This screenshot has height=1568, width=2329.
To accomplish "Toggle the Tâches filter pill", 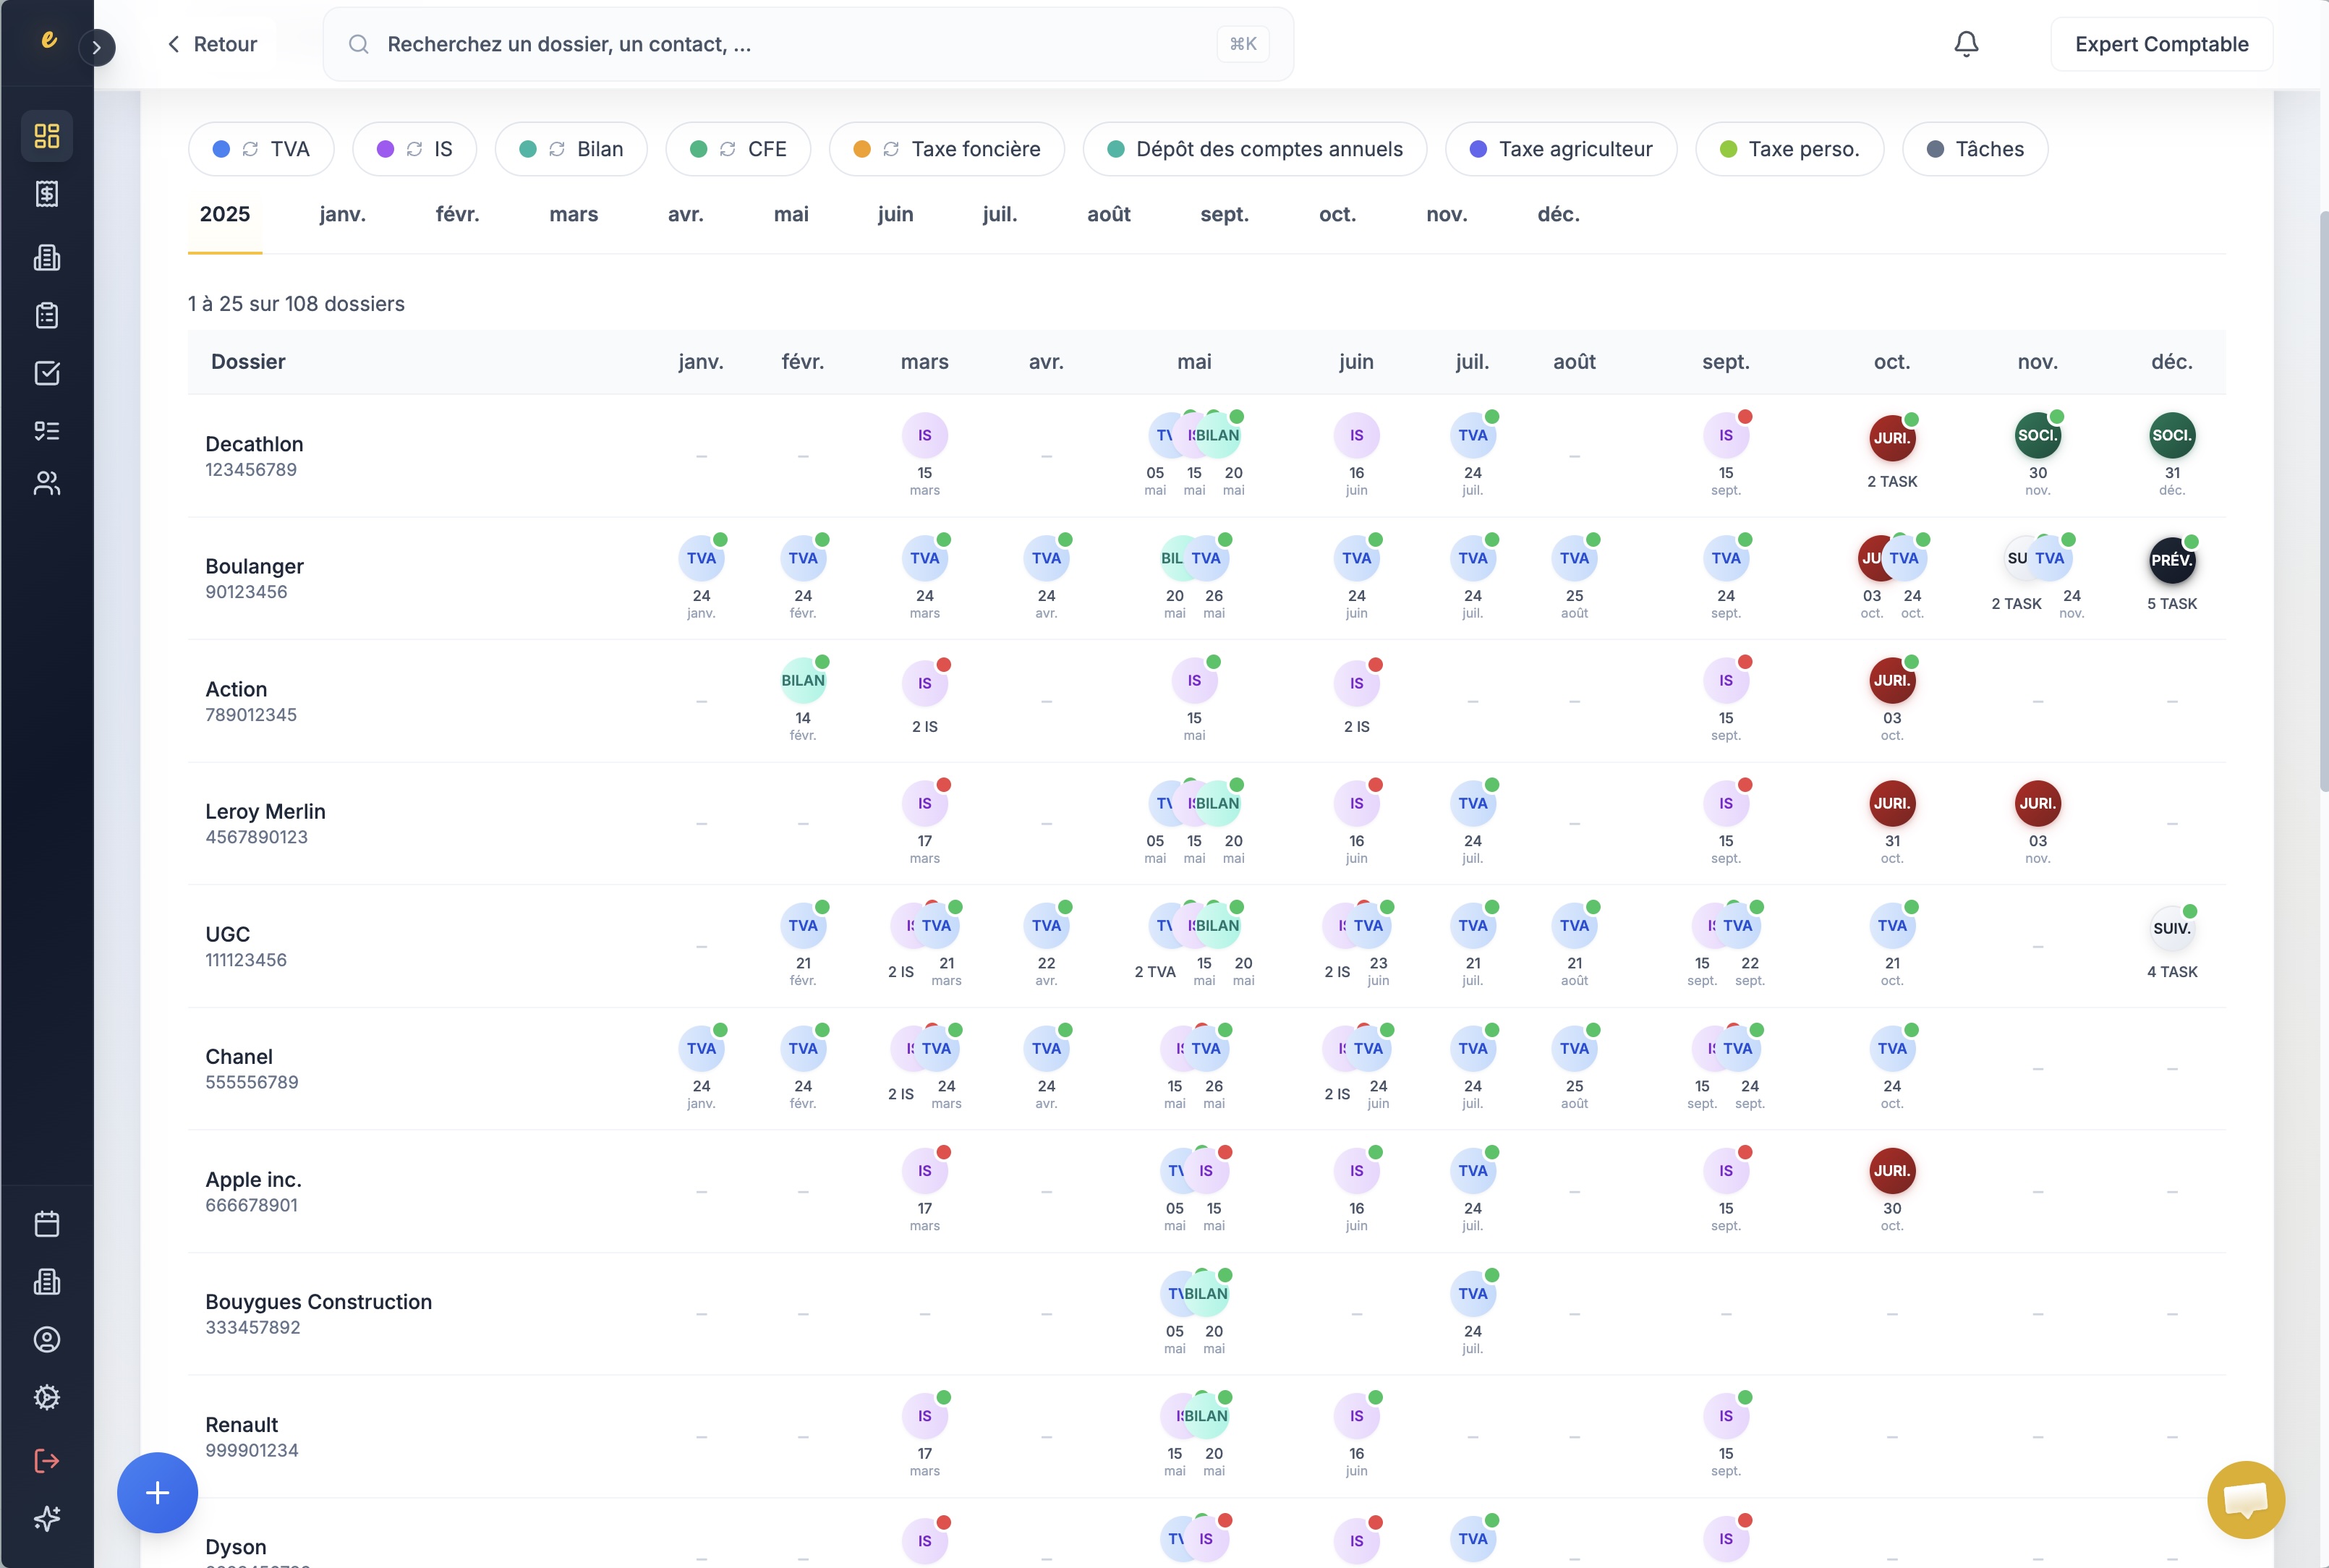I will click(x=1974, y=148).
